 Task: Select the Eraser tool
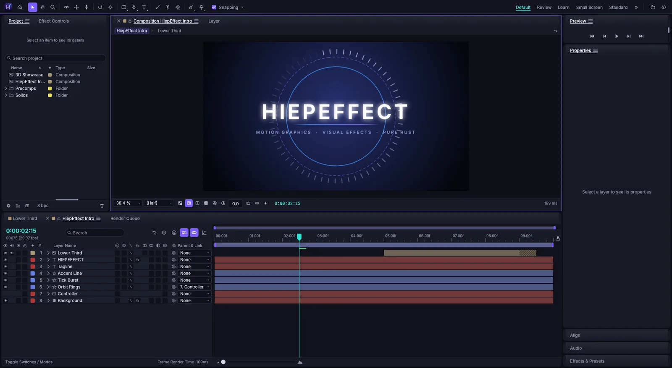(178, 7)
